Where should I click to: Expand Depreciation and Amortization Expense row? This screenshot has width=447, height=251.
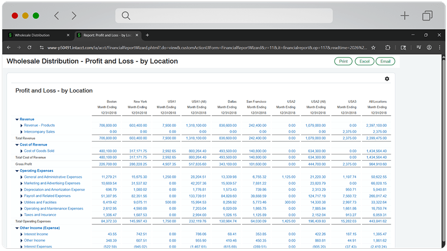[21, 190]
